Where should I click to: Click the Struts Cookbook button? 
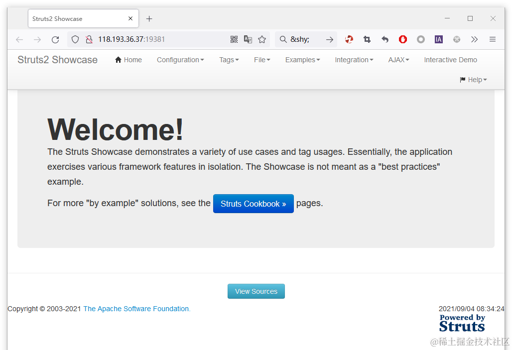[x=253, y=204]
